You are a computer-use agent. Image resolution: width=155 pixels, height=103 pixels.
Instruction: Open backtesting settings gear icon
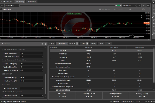2,5
